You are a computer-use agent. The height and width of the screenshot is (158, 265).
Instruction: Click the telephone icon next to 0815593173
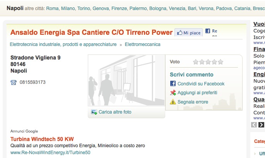(x=14, y=82)
